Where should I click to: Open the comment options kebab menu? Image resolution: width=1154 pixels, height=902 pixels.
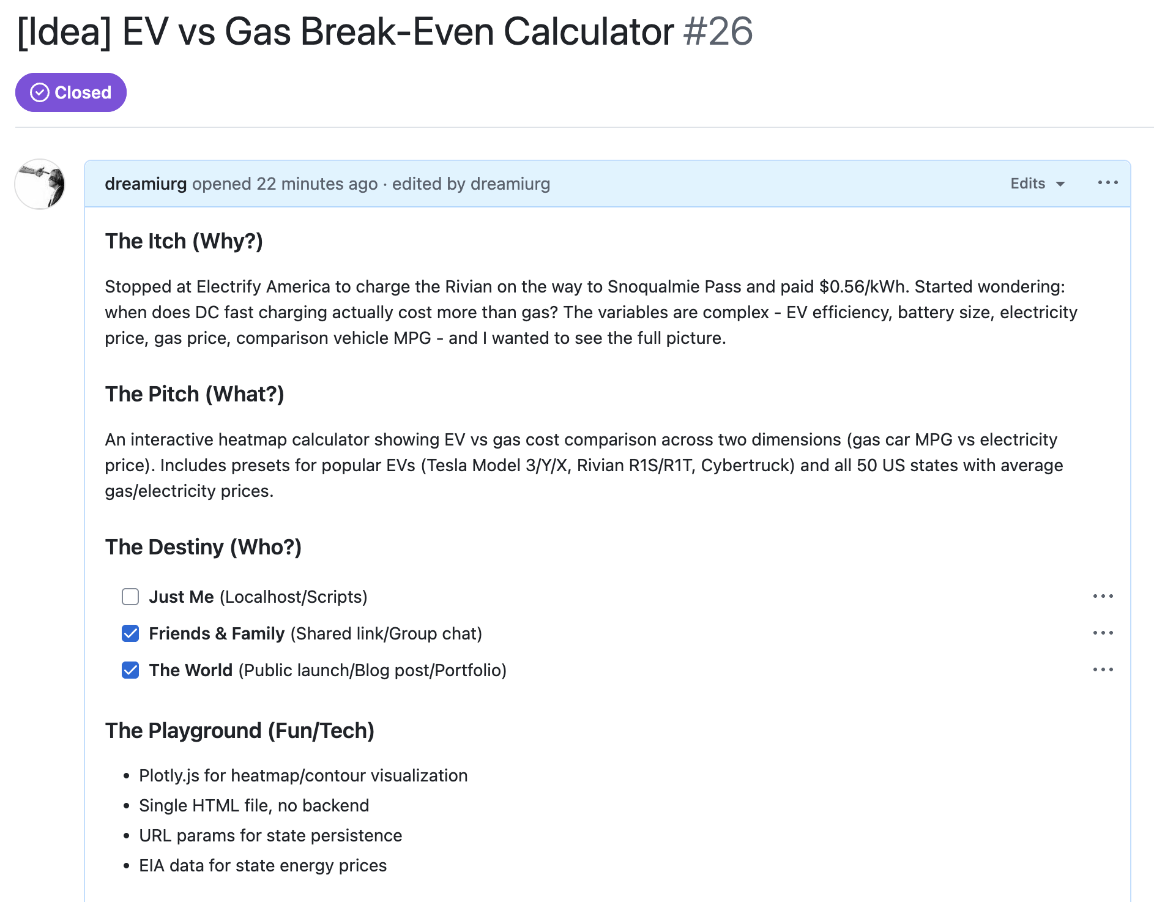(x=1108, y=183)
